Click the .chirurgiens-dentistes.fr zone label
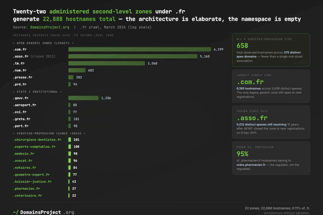Viewport: 323px width, 215px height. point(37,140)
